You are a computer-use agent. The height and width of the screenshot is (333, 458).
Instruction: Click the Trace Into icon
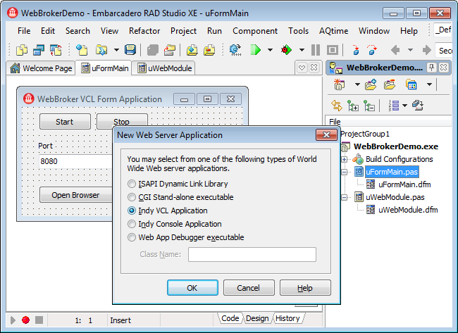click(355, 50)
